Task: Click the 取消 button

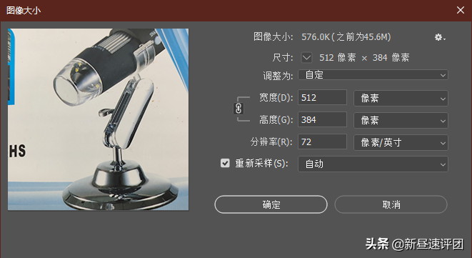Action: click(391, 204)
